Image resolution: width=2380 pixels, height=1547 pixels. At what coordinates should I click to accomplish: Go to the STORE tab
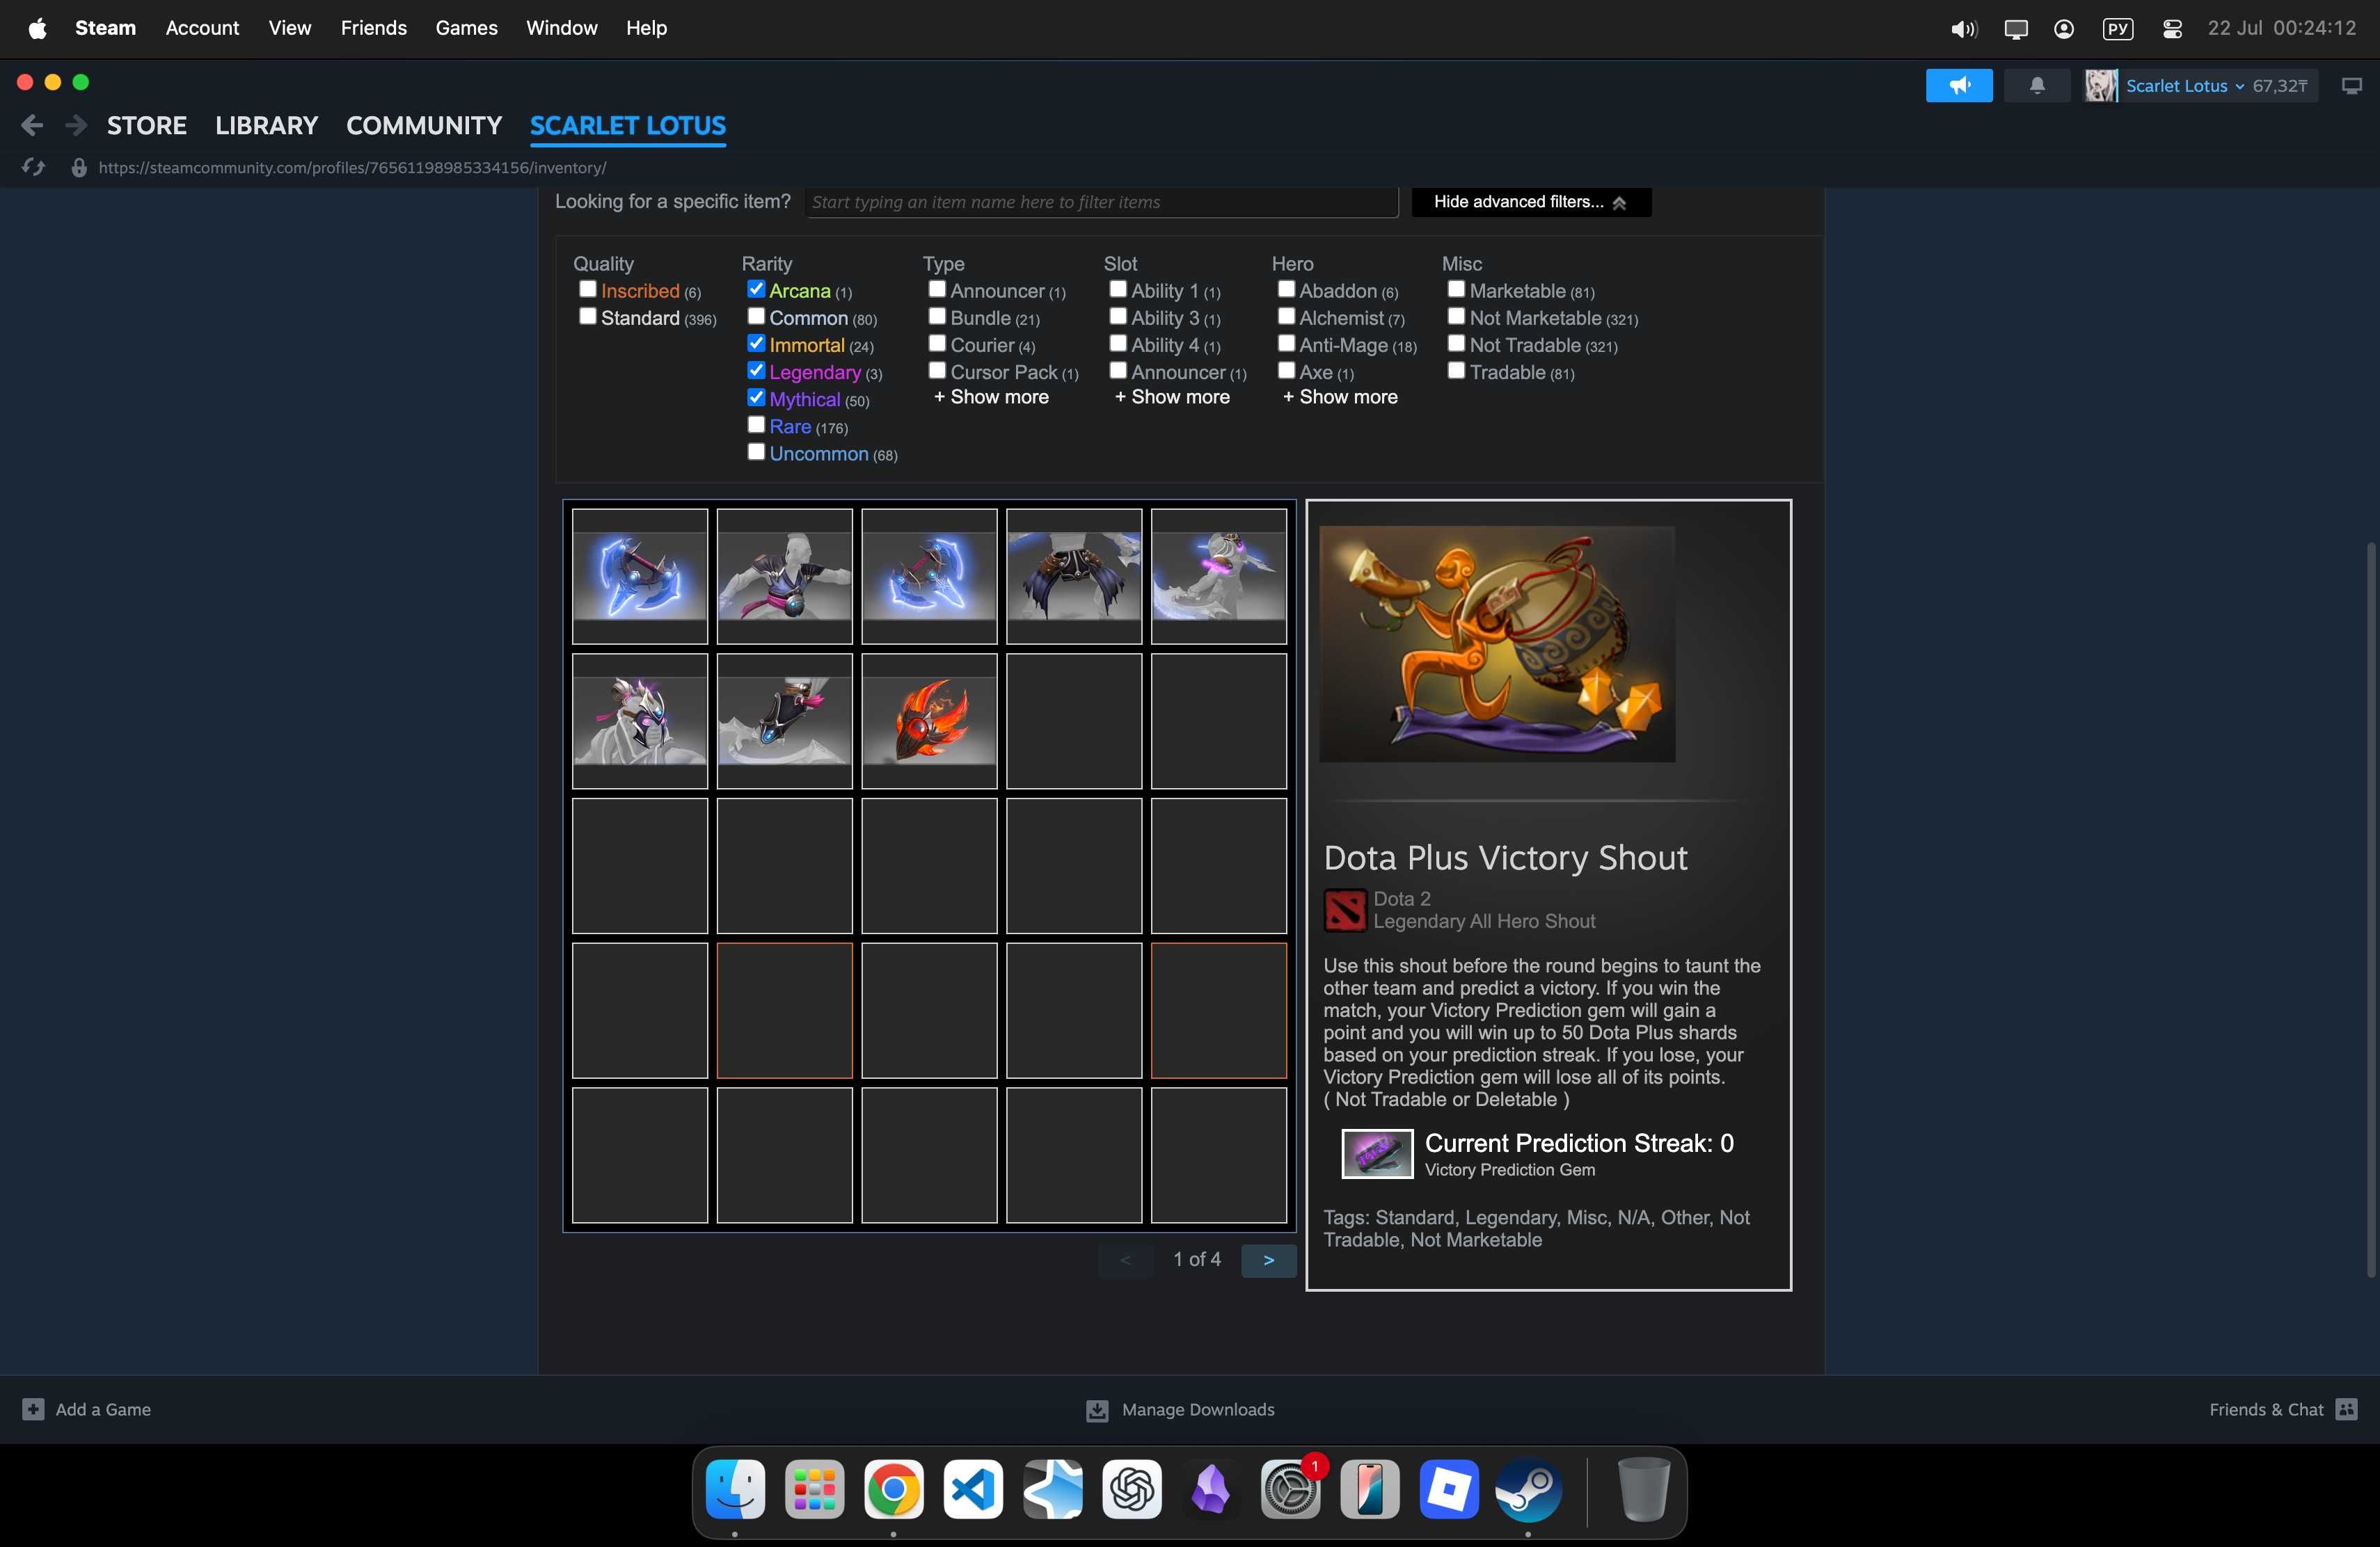pos(147,125)
